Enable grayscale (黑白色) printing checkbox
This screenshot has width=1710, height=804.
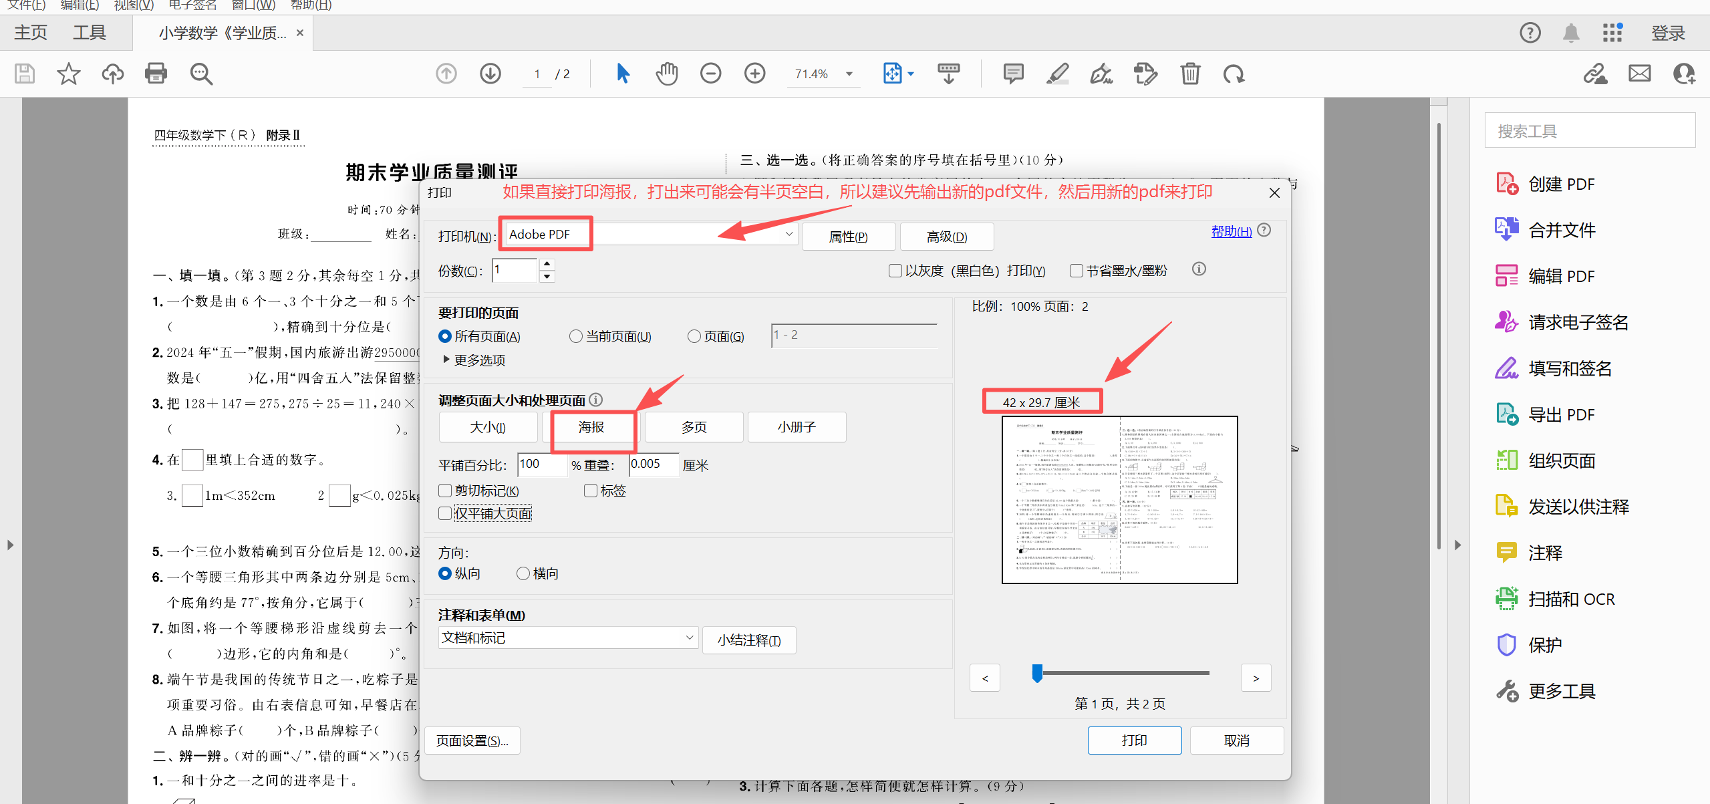[x=895, y=271]
